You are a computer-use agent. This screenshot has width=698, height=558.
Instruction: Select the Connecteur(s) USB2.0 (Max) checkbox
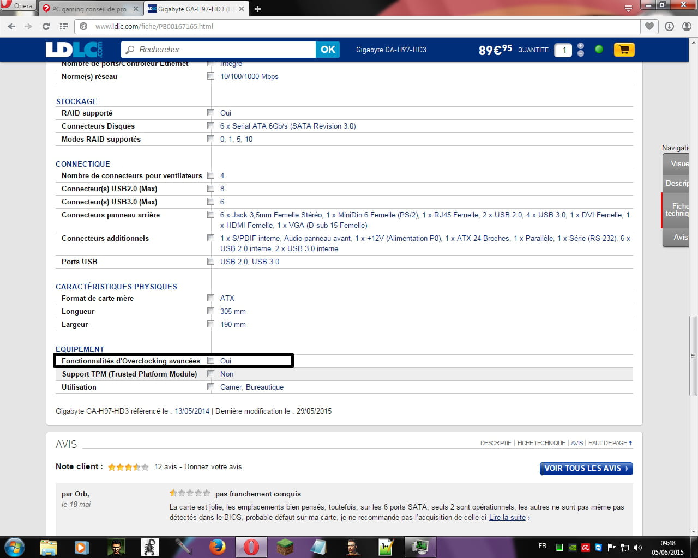[210, 189]
